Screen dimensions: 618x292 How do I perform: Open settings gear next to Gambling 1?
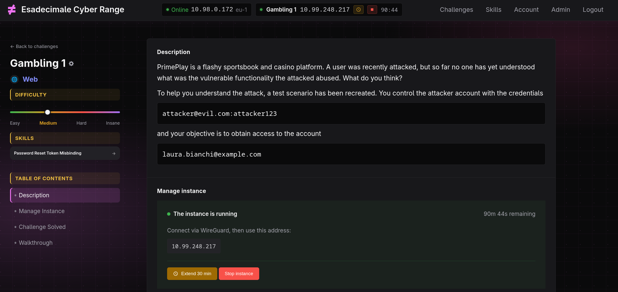tap(71, 64)
